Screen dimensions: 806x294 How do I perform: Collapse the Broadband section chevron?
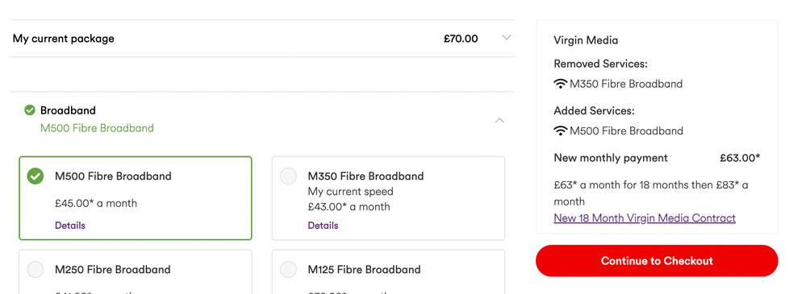click(499, 121)
